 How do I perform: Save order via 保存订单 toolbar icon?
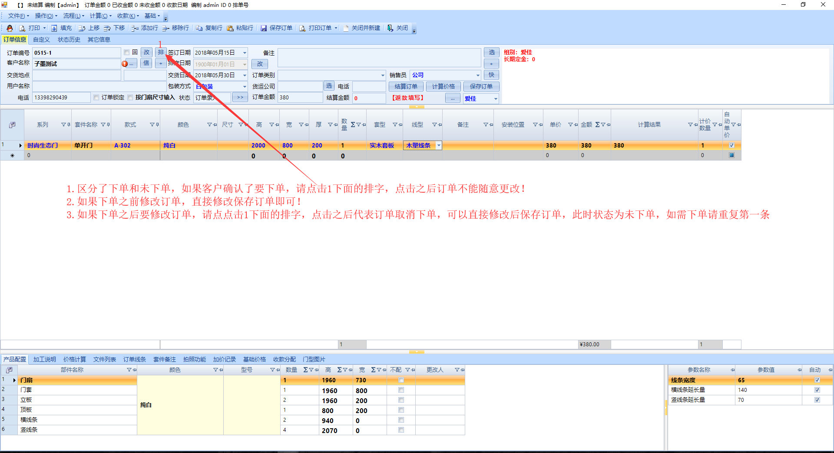click(x=276, y=28)
